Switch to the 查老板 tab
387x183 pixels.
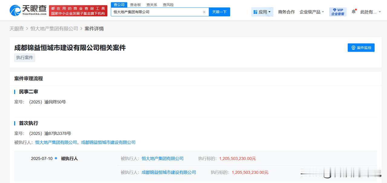point(135,5)
